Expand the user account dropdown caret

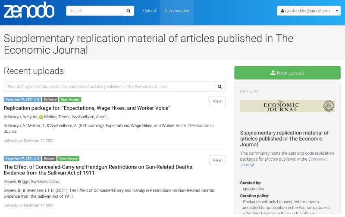337,11
